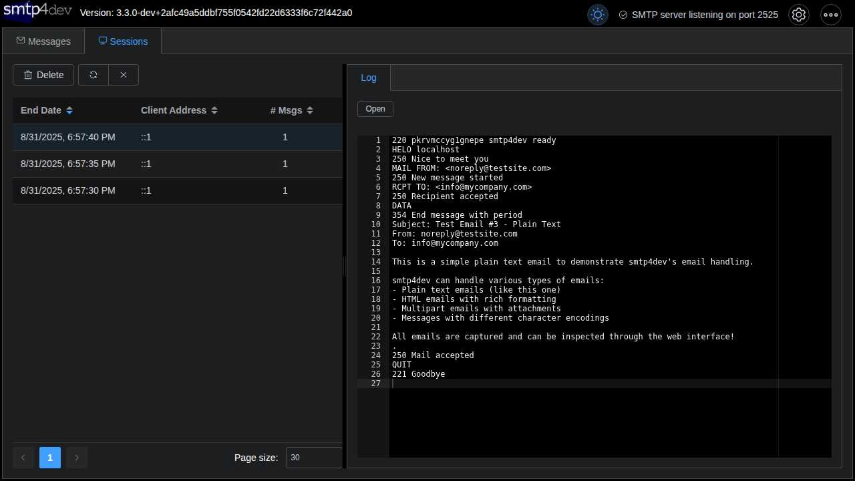Switch to the Messages tab
The width and height of the screenshot is (855, 481).
pyautogui.click(x=43, y=41)
